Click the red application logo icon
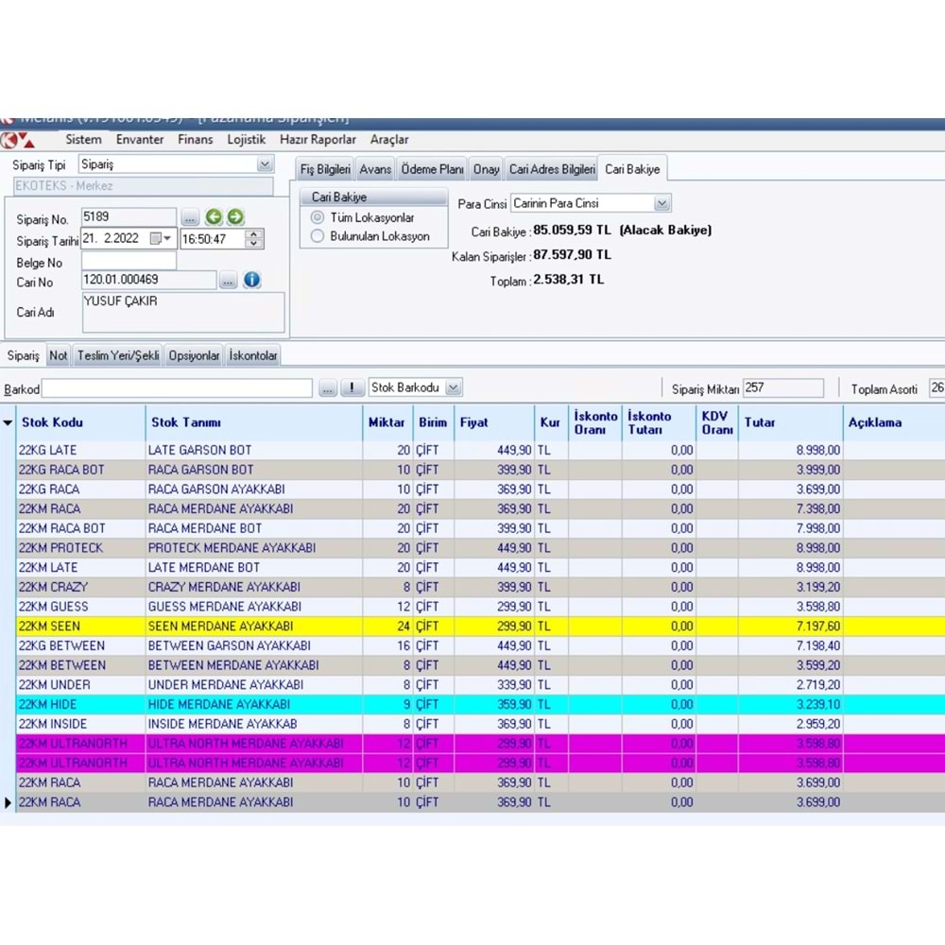This screenshot has width=945, height=945. 17,141
